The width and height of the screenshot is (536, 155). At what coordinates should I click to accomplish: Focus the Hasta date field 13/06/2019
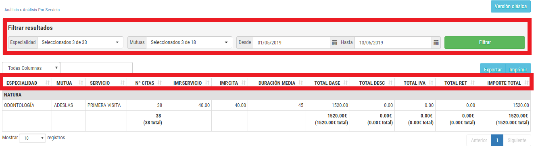(x=393, y=42)
